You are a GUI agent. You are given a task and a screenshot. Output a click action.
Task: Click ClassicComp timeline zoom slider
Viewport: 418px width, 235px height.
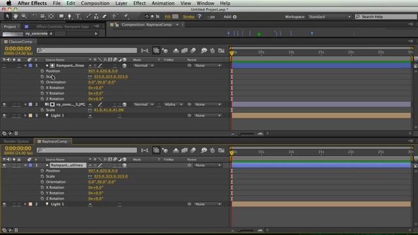pos(246,133)
